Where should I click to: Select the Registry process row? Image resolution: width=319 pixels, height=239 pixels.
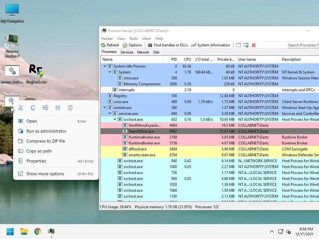(210, 96)
